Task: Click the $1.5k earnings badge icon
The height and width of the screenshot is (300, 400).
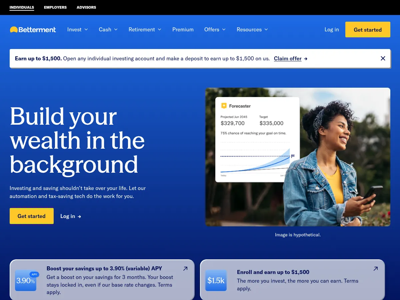Action: point(216,281)
